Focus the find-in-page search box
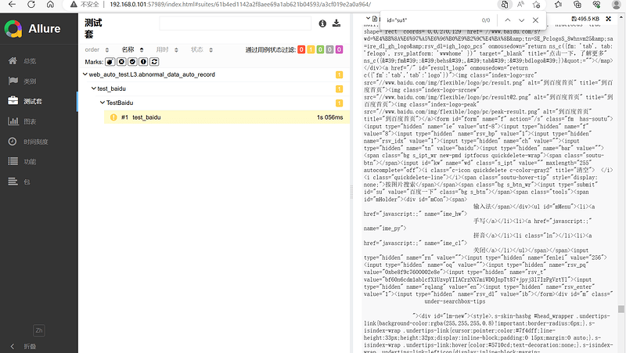This screenshot has height=353, width=626. [x=430, y=20]
